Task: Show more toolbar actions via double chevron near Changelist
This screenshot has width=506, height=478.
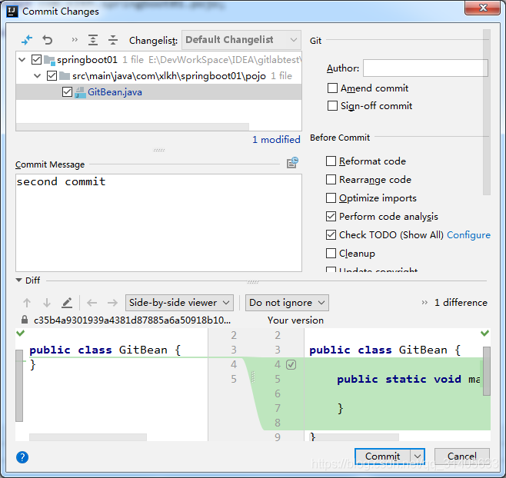Action: tap(75, 40)
